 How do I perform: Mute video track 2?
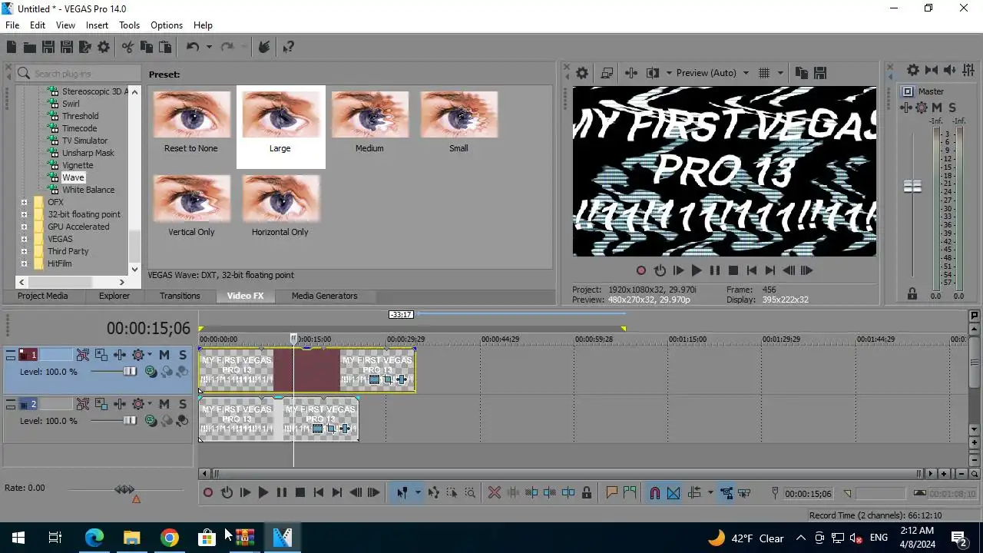pos(164,404)
